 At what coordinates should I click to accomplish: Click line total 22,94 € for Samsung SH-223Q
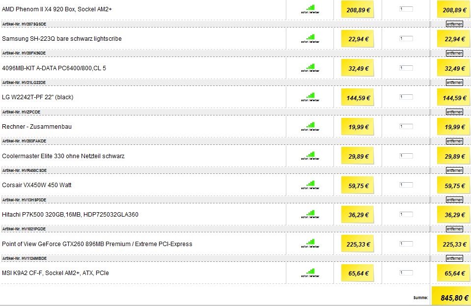click(x=455, y=39)
